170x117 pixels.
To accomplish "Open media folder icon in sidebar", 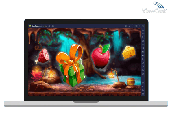I will click(143, 63).
